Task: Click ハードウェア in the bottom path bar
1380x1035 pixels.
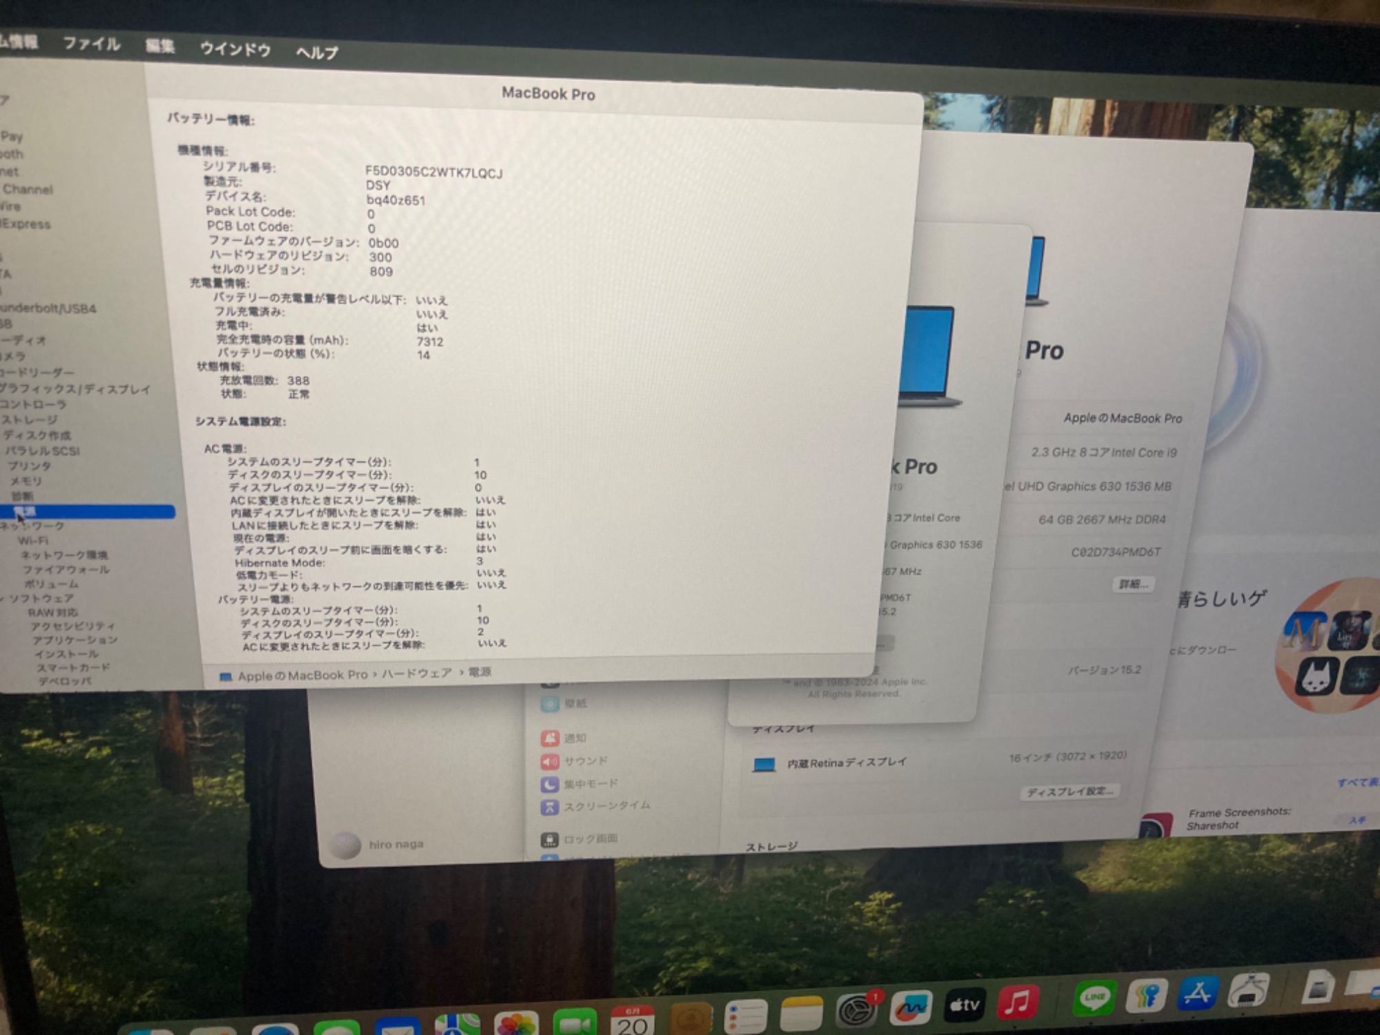Action: coord(417,673)
